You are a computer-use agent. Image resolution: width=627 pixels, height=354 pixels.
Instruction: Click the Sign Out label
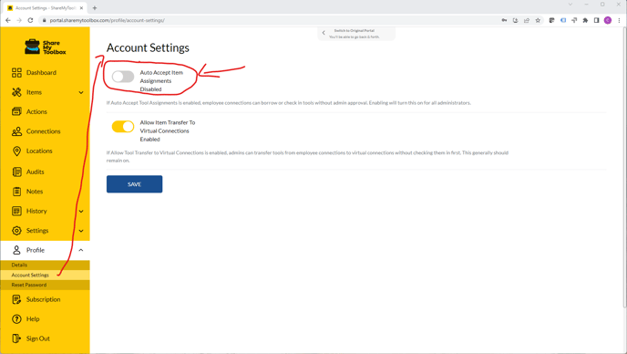click(38, 338)
